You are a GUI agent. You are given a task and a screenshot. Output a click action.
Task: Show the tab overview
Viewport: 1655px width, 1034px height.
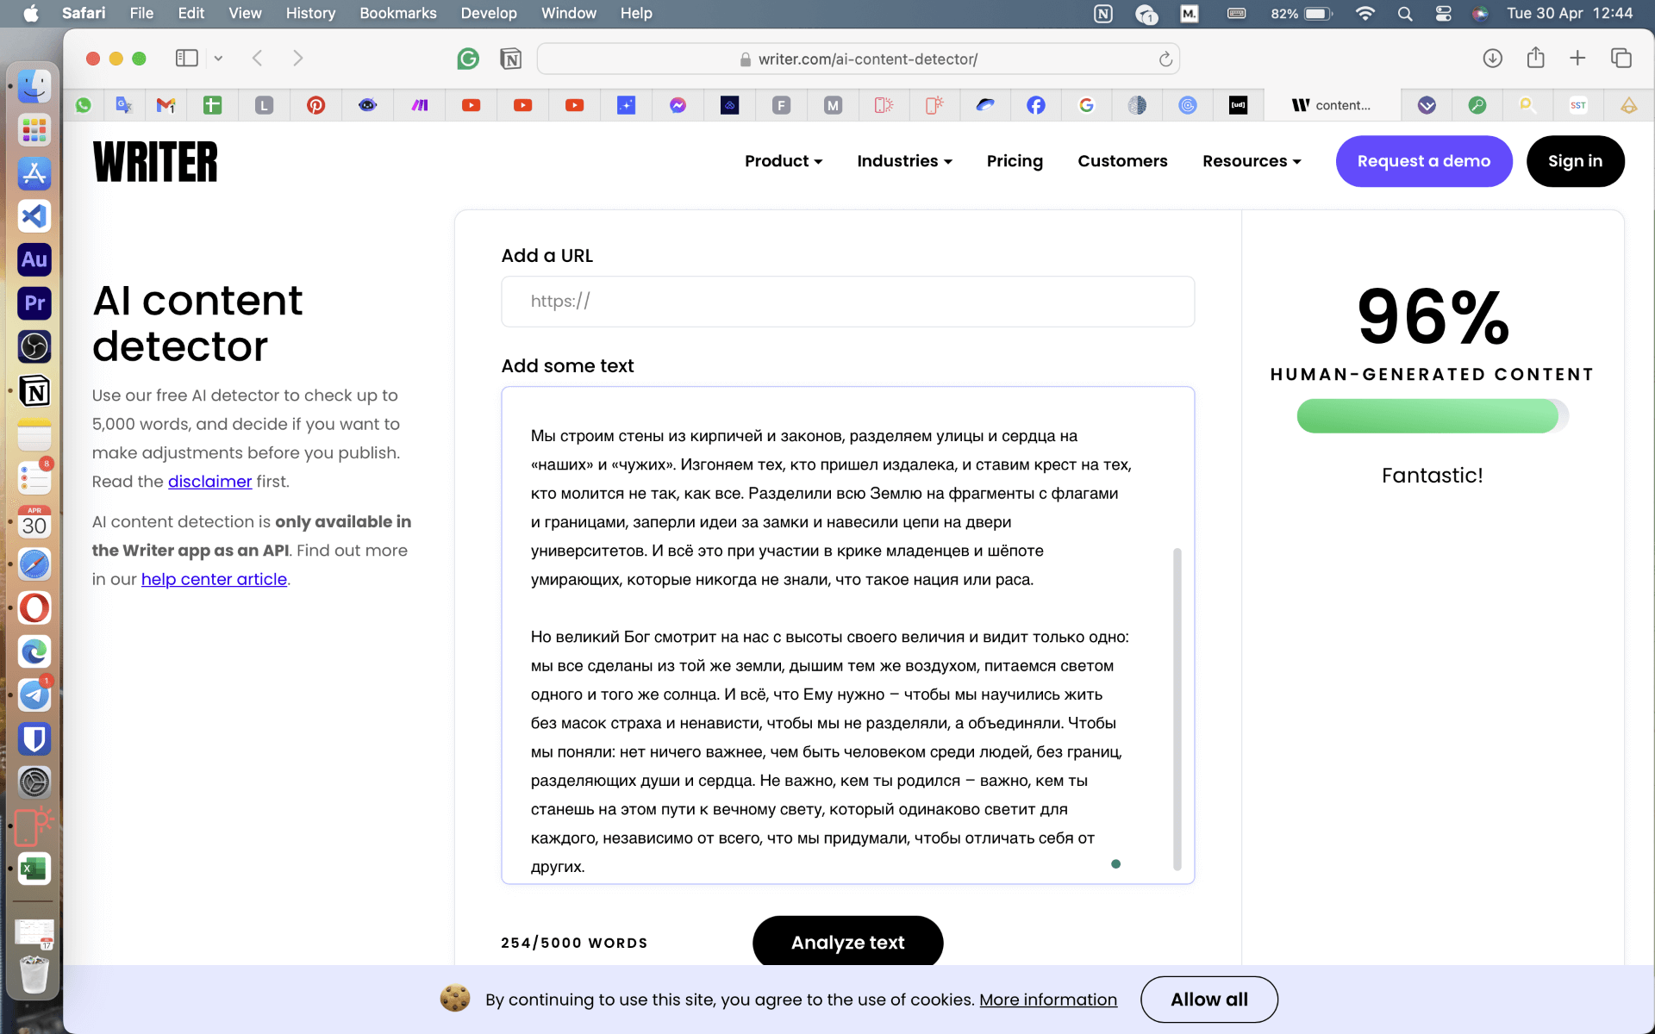(x=1621, y=58)
